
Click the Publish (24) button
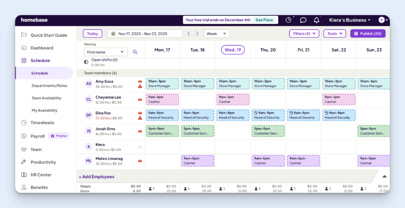(x=368, y=34)
